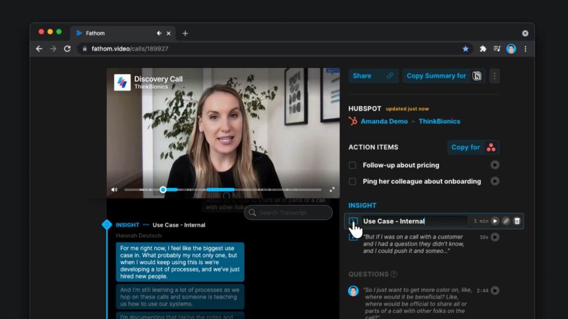This screenshot has height=319, width=568.
Task: Delete the Use Case - Internal insight
Action: coord(517,221)
